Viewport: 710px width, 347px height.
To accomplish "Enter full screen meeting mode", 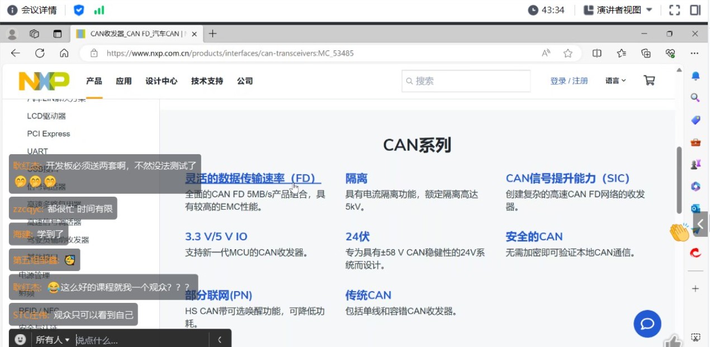I will (x=675, y=10).
